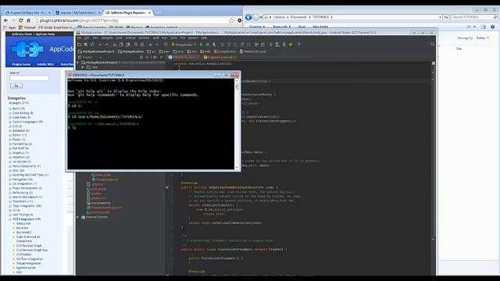Open the Plugins home link on JetBrains page
This screenshot has width=500, height=281.
pos(21,64)
